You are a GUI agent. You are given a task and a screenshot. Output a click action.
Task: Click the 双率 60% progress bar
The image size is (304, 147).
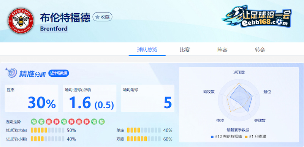click(x=144, y=139)
